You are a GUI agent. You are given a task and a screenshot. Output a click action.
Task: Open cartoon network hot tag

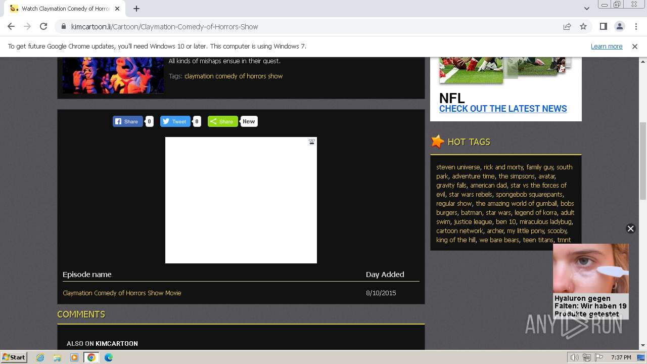point(460,231)
